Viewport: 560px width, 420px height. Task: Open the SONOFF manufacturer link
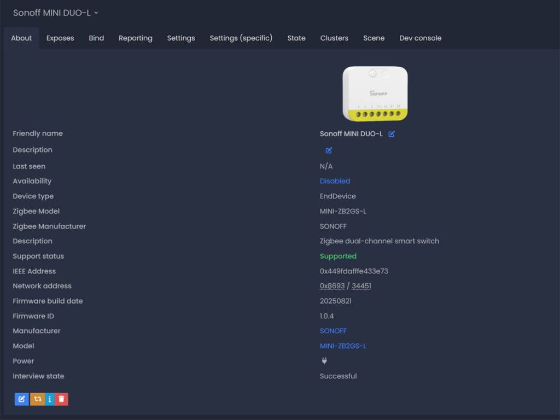(333, 331)
